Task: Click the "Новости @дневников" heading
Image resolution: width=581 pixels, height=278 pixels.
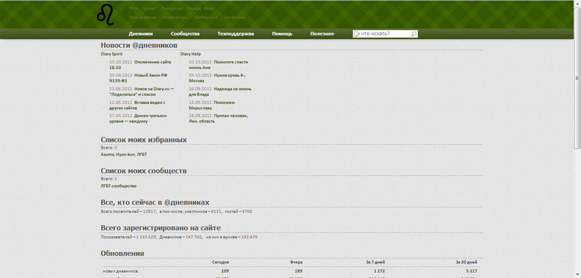Action: 139,45
